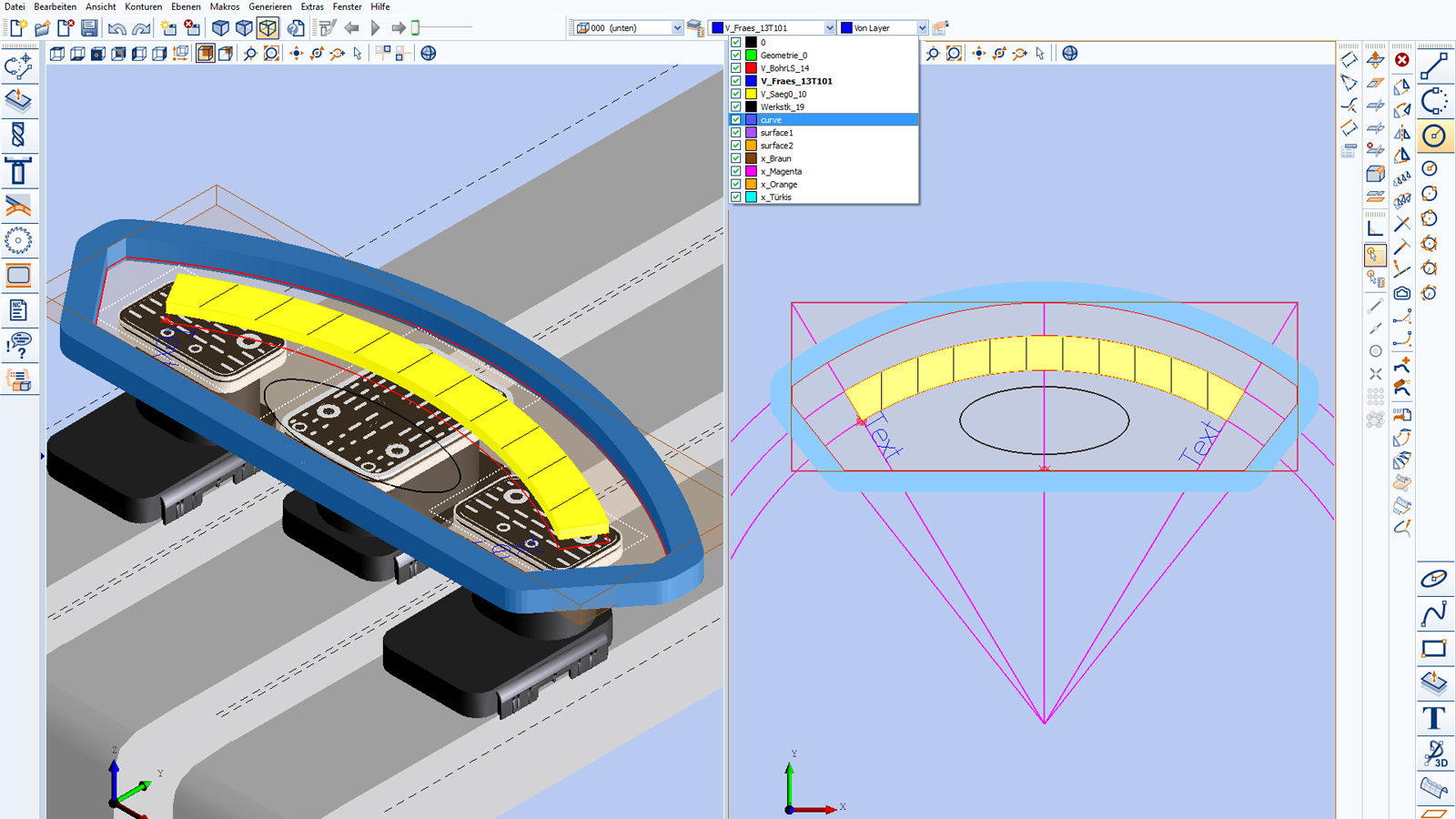Viewport: 1456px width, 819px height.
Task: Select the Spline curve tool
Action: pos(1434,614)
